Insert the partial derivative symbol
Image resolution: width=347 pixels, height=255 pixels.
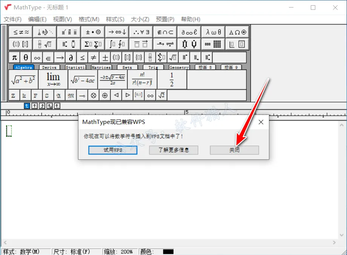(x=71, y=58)
